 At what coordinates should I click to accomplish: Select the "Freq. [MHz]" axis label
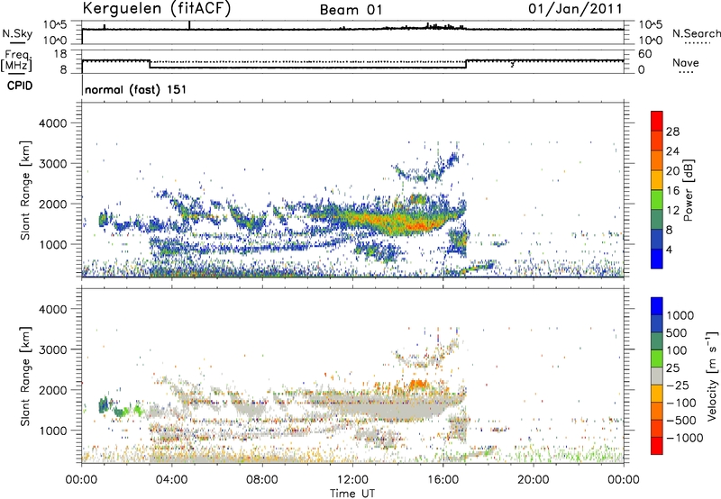tap(16, 60)
